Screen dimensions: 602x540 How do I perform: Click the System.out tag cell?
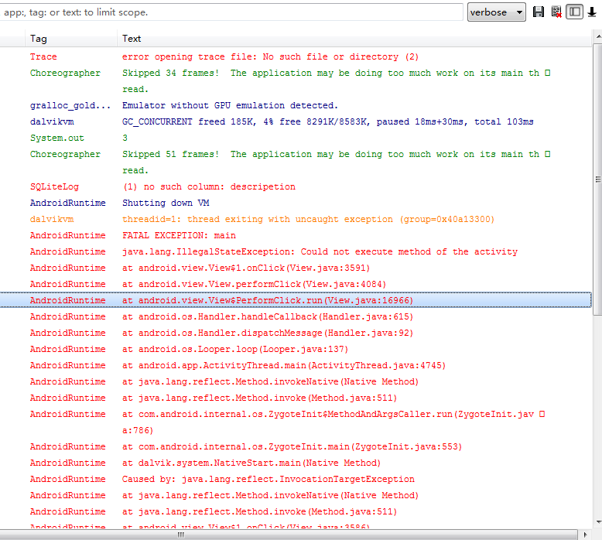coord(57,138)
